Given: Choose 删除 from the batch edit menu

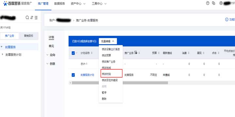Looking at the screenshot, I should 104,99.
